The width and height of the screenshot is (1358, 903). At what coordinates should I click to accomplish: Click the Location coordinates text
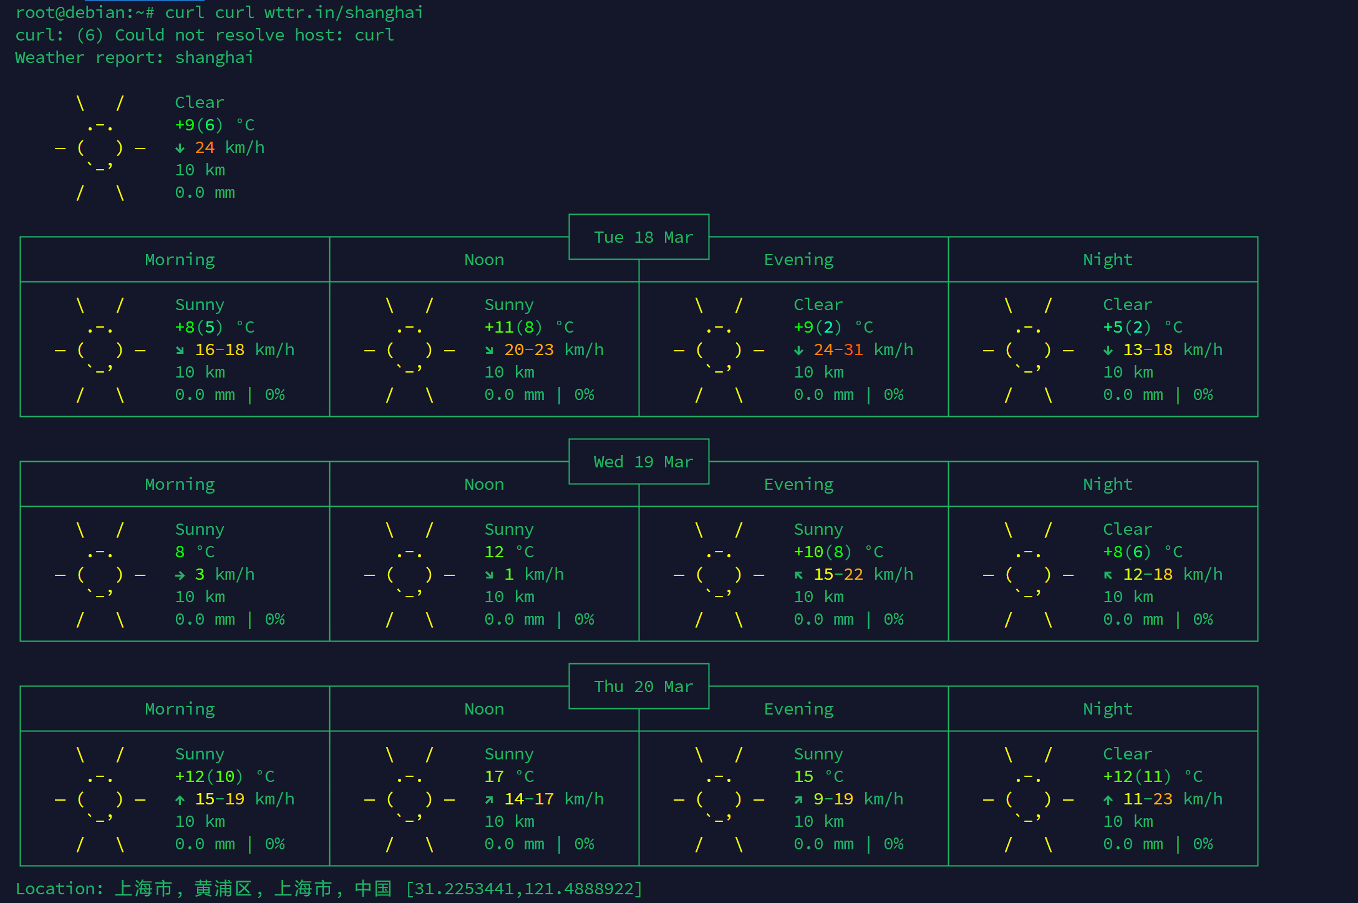click(x=524, y=889)
